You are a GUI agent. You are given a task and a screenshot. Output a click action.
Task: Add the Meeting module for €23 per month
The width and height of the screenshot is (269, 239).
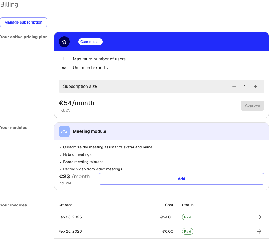(181, 179)
